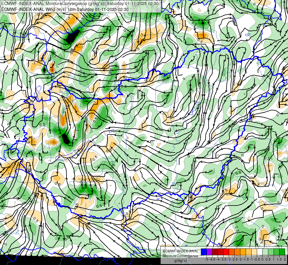
Task: Click the legend tick value '-1.5'
Action: 246,259
